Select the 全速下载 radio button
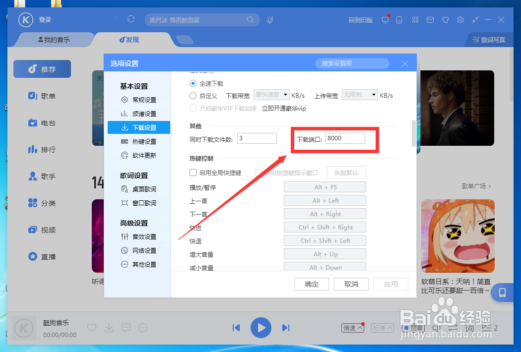 pyautogui.click(x=193, y=83)
